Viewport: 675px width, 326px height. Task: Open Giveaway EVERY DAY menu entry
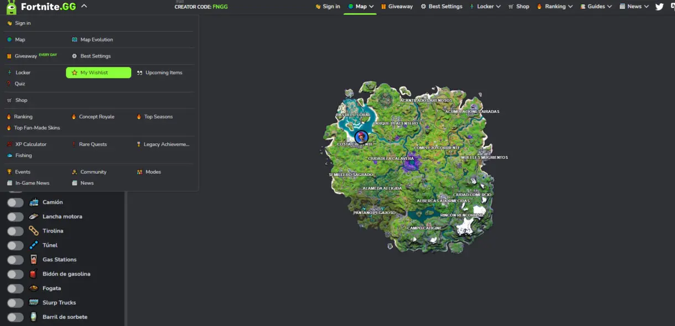[x=32, y=56]
